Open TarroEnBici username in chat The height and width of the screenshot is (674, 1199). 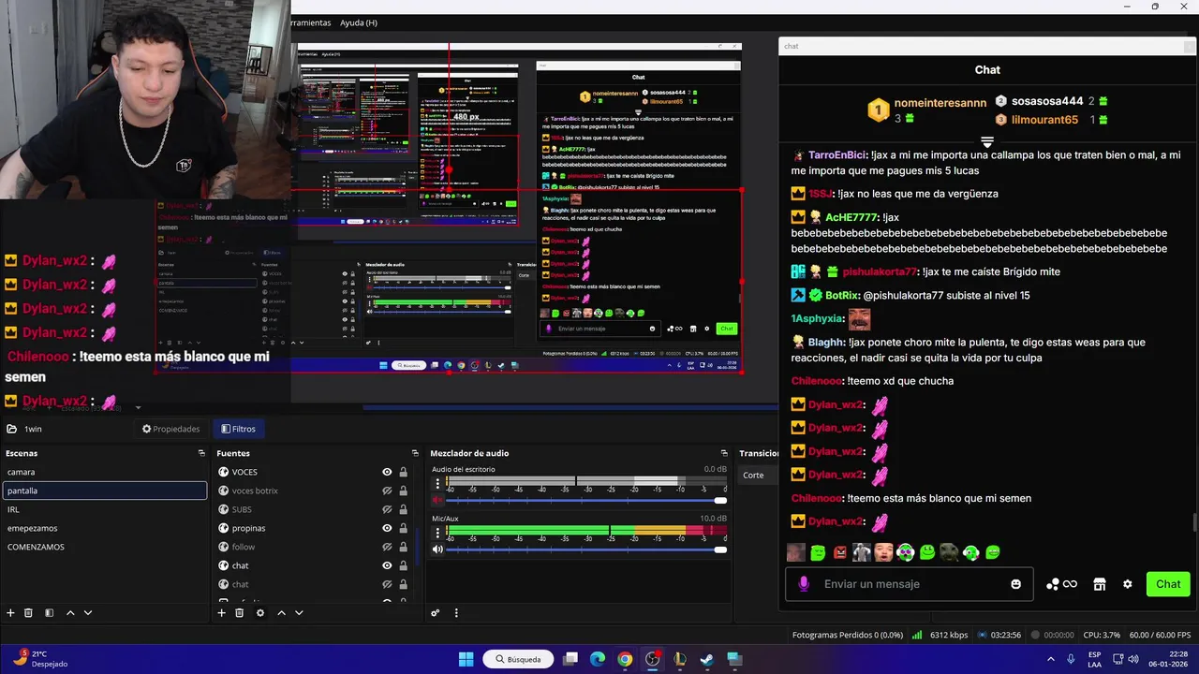[837, 155]
